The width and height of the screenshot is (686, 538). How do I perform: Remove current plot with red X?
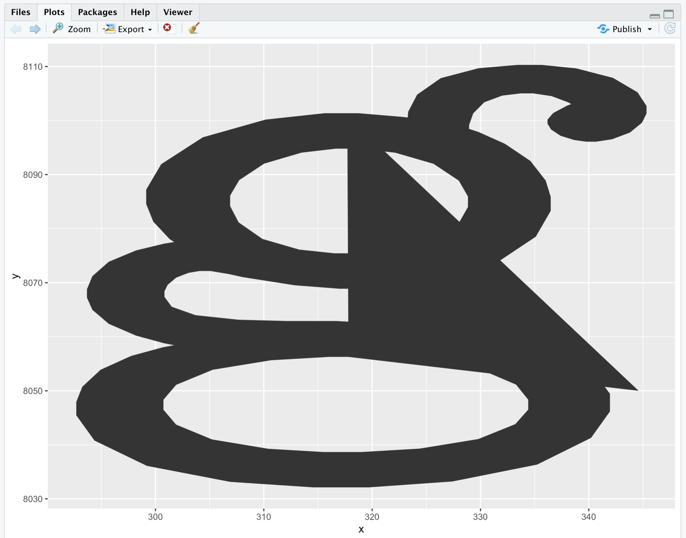click(167, 28)
